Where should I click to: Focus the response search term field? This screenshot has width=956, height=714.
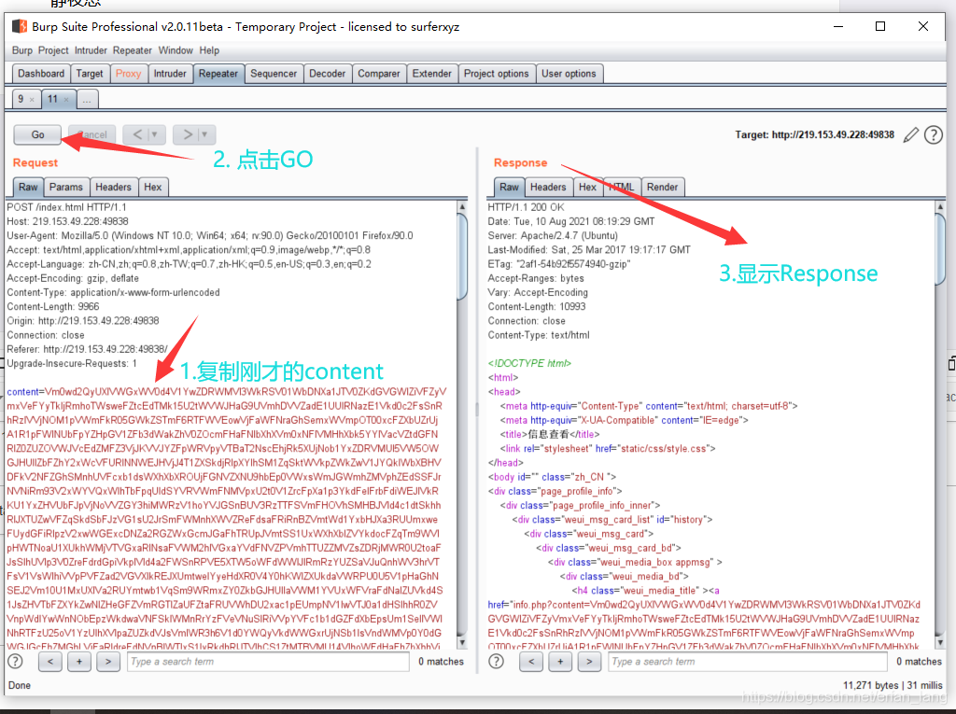[748, 662]
